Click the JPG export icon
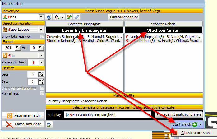217x139 pixels. [49, 124]
